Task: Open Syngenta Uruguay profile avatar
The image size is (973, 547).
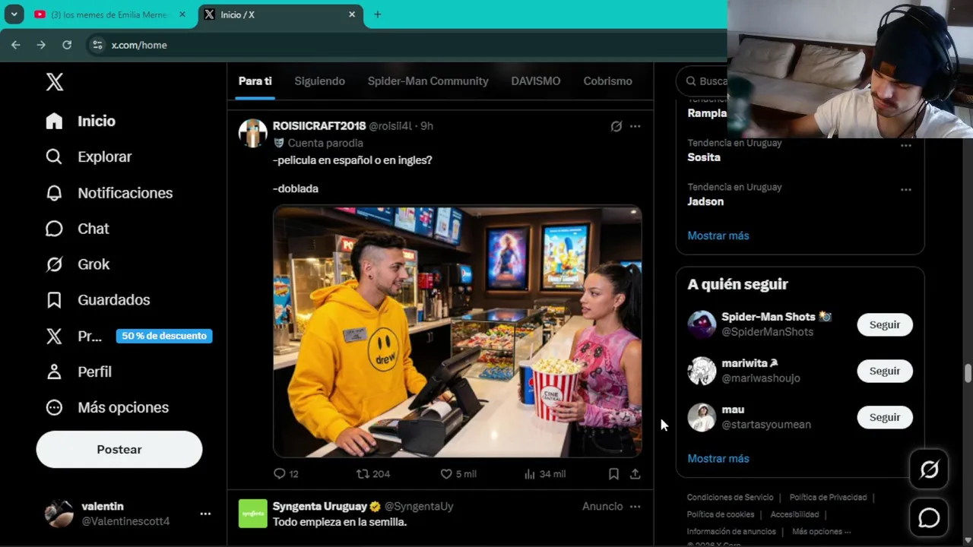Action: [x=252, y=514]
